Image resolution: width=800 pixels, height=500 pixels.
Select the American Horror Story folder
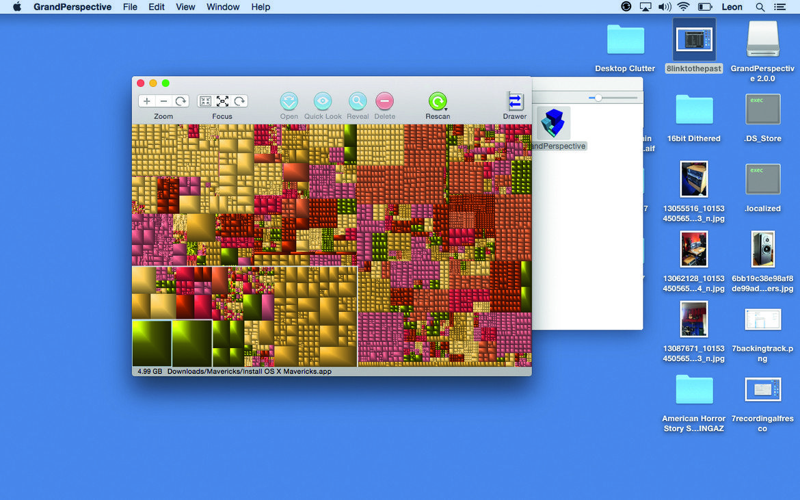[x=694, y=390]
